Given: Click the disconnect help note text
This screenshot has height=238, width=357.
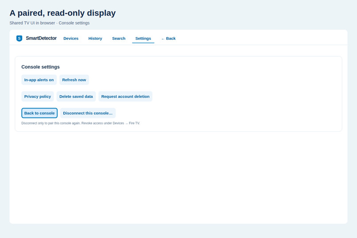Looking at the screenshot, I should pyautogui.click(x=81, y=123).
